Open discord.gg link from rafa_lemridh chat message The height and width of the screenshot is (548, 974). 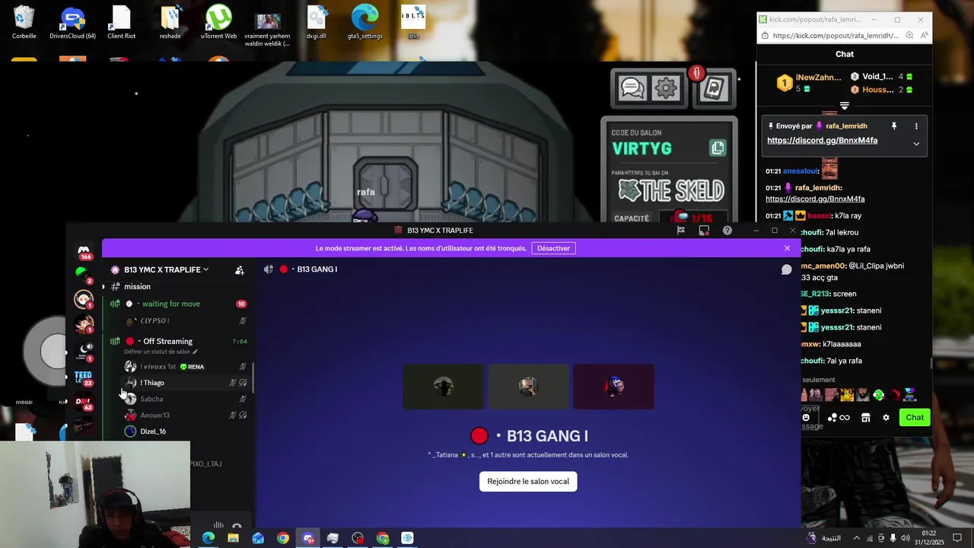815,199
